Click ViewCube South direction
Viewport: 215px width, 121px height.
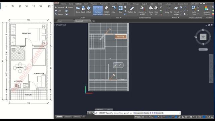(x=203, y=44)
